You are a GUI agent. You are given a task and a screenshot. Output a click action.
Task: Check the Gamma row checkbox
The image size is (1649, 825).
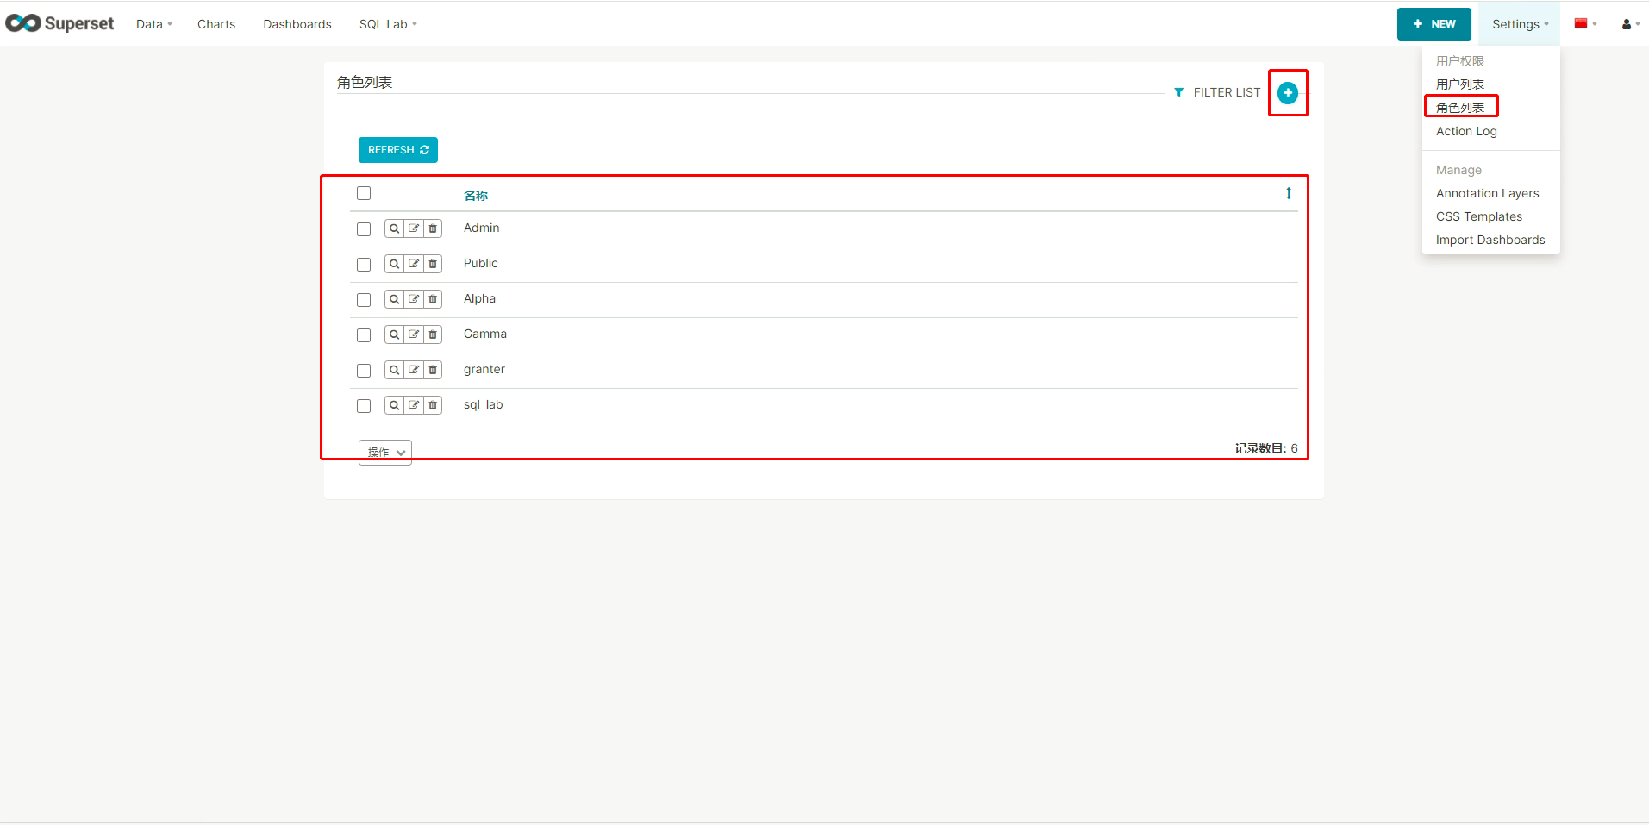[x=364, y=335]
